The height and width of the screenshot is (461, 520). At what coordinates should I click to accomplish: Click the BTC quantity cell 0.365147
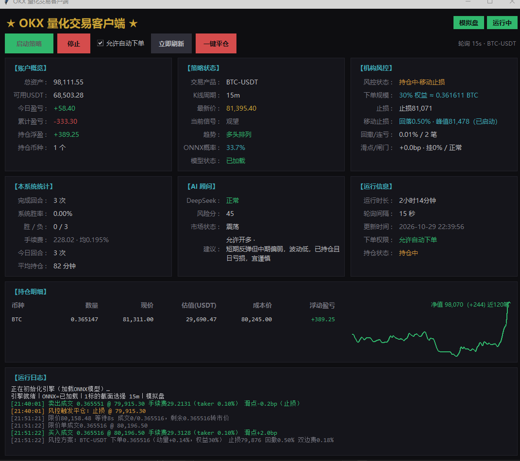coord(84,319)
